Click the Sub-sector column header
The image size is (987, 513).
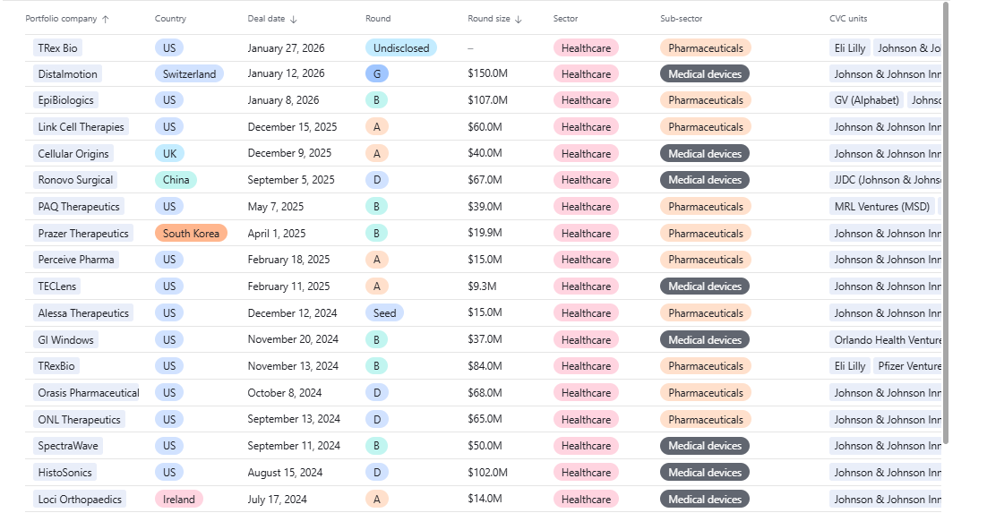tap(681, 19)
